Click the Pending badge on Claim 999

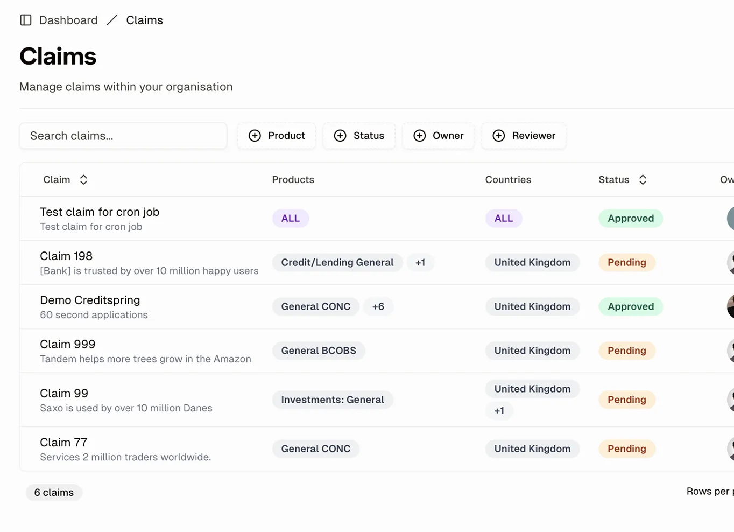[626, 351]
